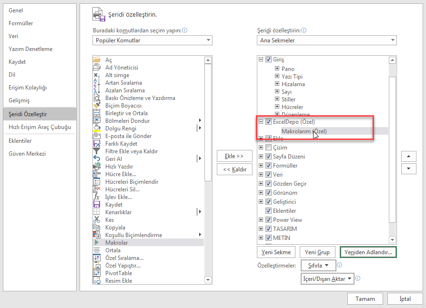Toggle the Formüller tab checkbox
Screen dimensions: 426x308
click(268, 165)
